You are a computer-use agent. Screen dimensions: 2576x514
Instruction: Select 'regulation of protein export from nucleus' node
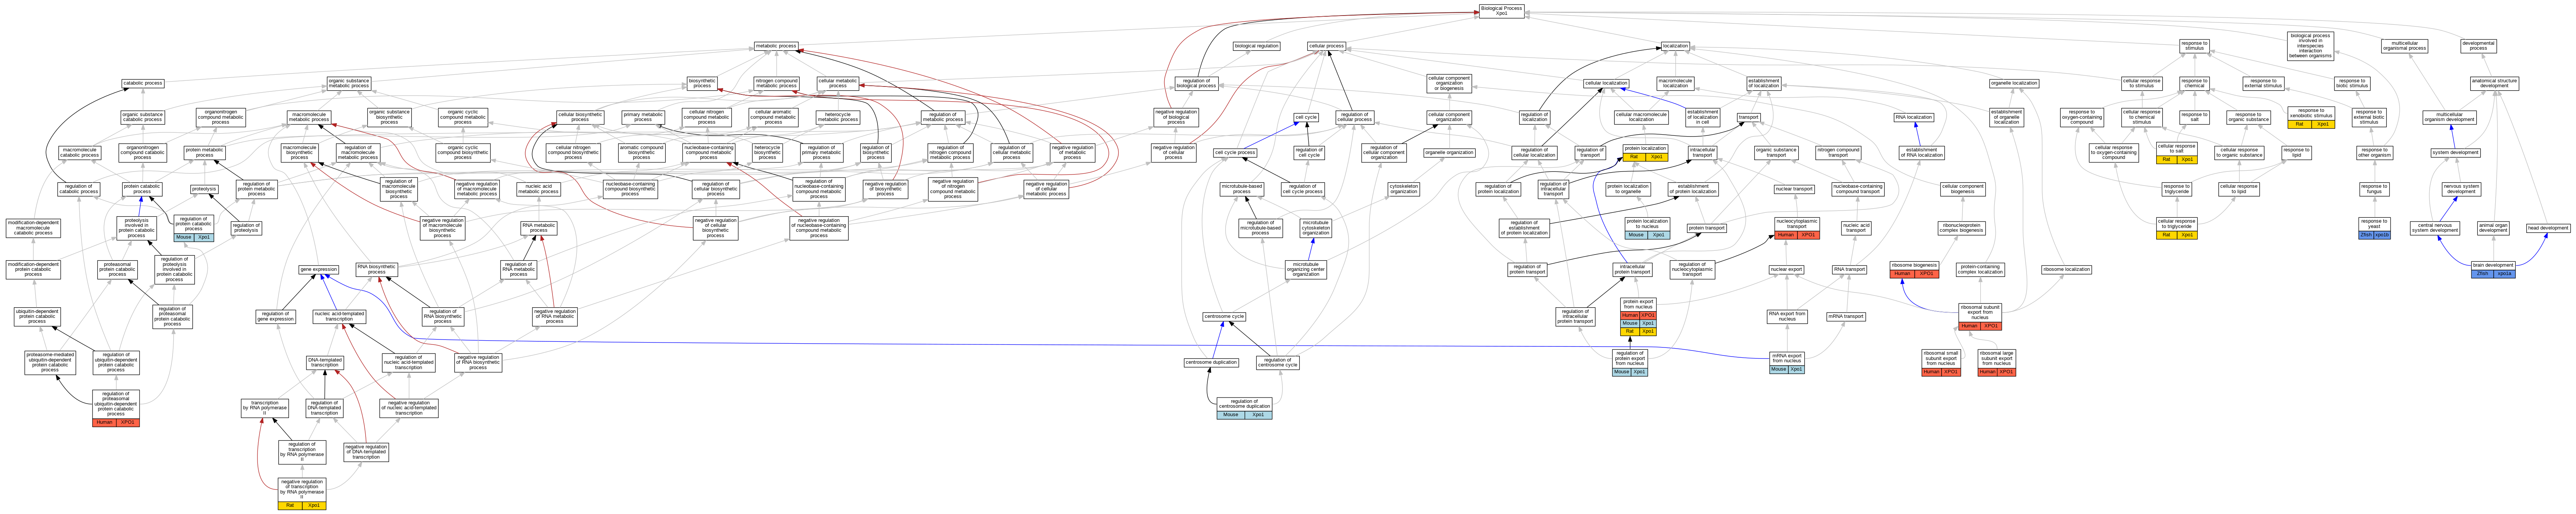1629,363
